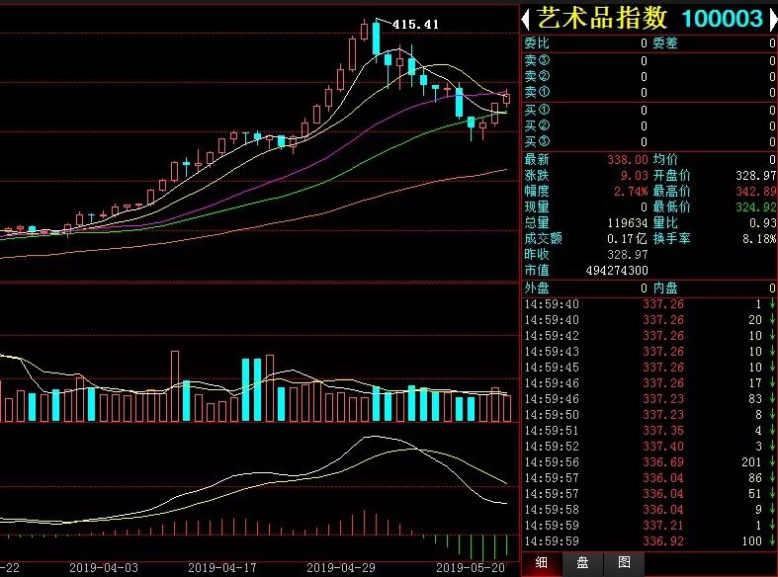778x577 pixels.
Task: Click the 2019-04-17 date on time axis
Action: pyautogui.click(x=222, y=567)
